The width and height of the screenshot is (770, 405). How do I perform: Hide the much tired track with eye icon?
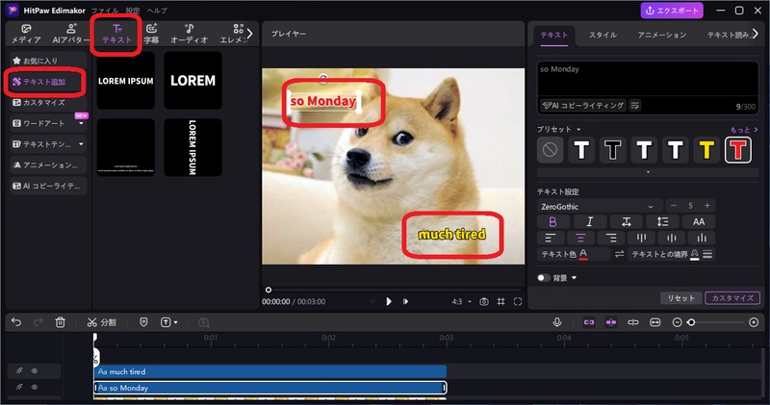point(35,371)
